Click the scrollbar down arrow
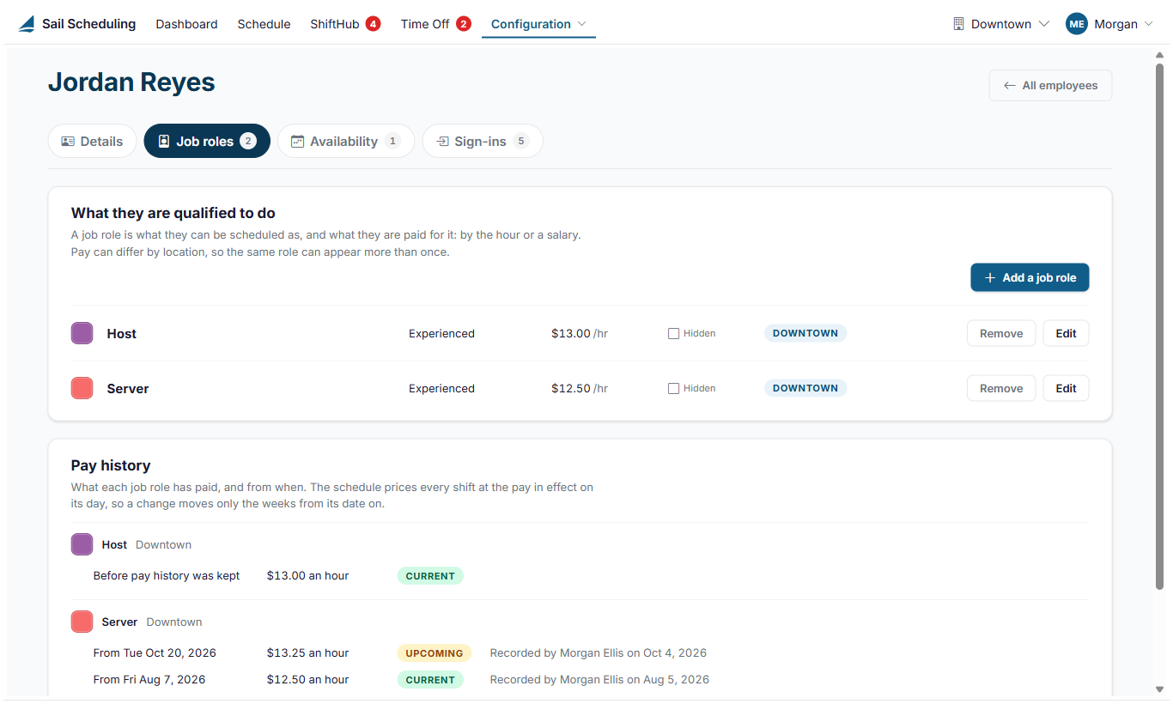1173x704 pixels. click(1159, 689)
